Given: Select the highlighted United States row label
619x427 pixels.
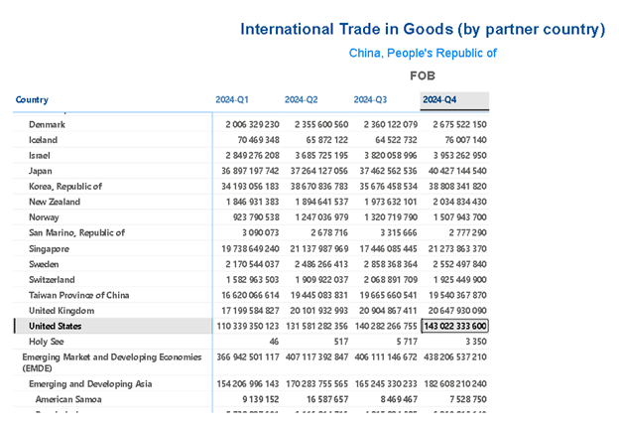Looking at the screenshot, I should [x=56, y=326].
